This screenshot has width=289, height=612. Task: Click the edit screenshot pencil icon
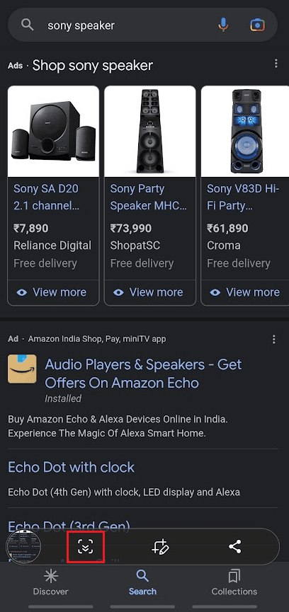160,547
